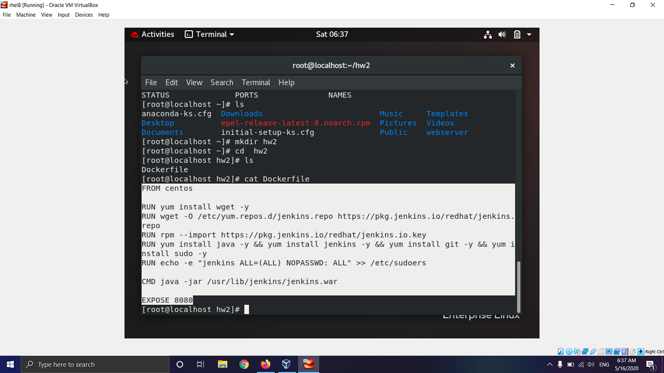Click 'anaconda-ks.cfg' filename in listing

pos(177,114)
